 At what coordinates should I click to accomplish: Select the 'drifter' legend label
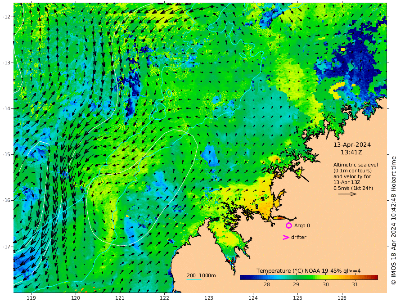click(299, 237)
